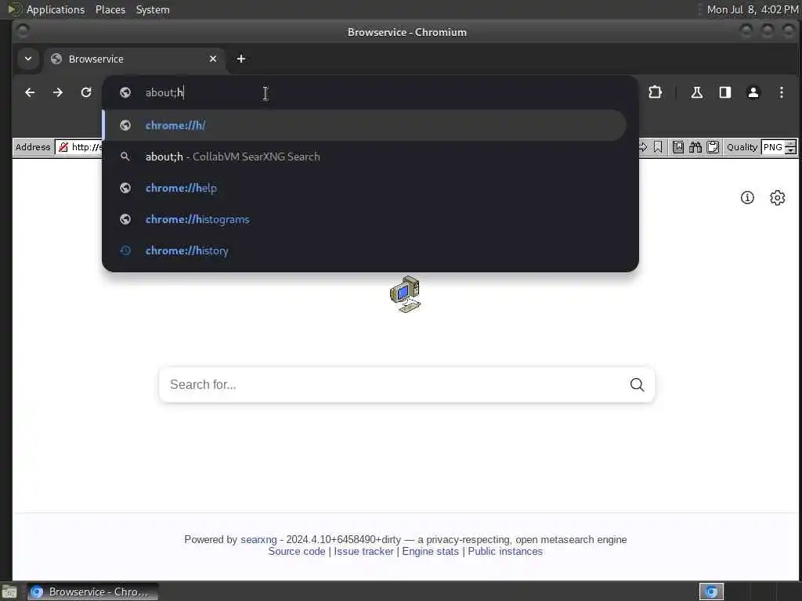
Task: Click the insecure padlock in Browservice address bar
Action: [63, 147]
